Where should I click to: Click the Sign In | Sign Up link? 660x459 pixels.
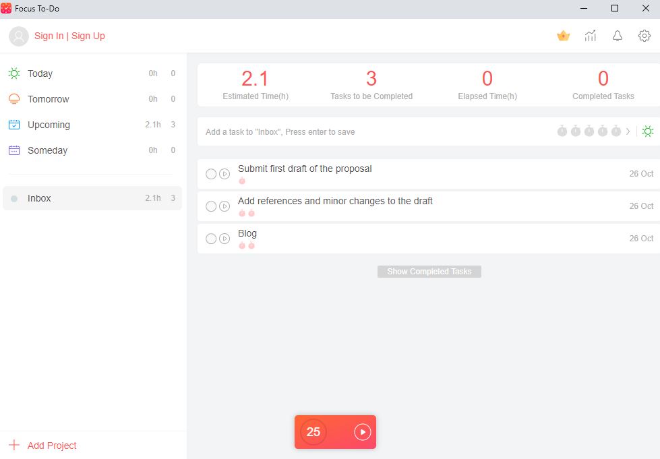pyautogui.click(x=69, y=36)
